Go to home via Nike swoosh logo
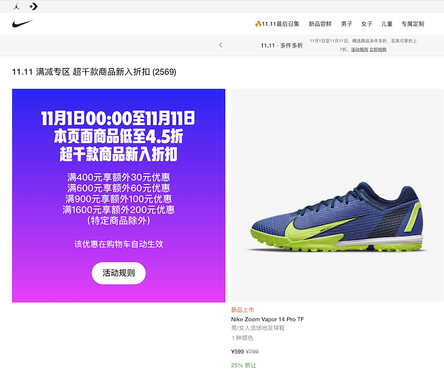This screenshot has width=444, height=382. (22, 24)
